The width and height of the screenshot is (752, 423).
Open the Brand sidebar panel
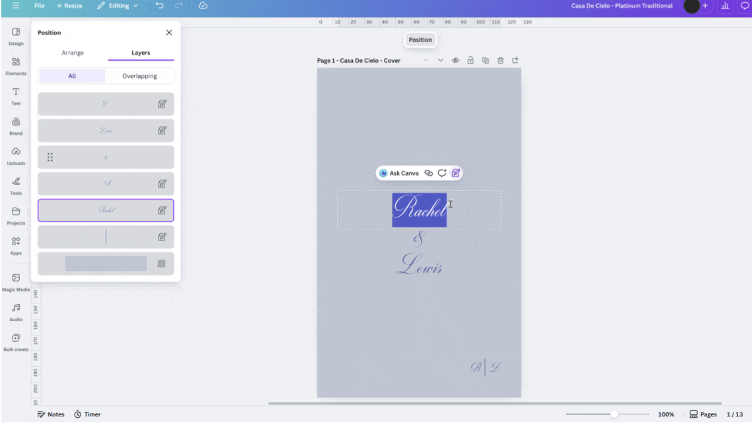(x=16, y=126)
